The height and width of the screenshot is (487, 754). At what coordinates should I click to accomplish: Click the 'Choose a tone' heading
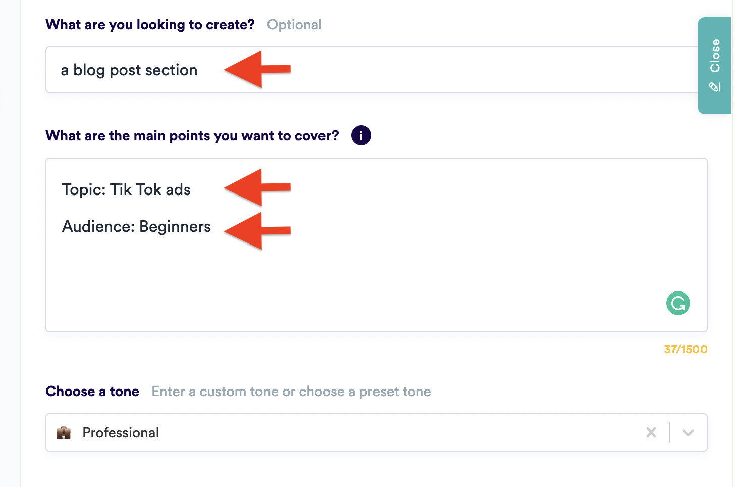(x=92, y=392)
